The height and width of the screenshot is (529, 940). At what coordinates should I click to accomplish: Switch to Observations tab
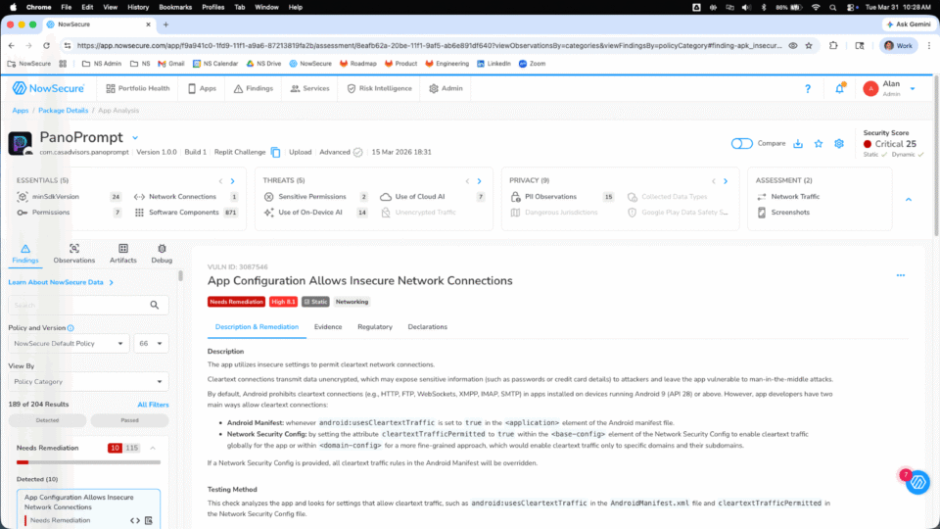click(73, 255)
